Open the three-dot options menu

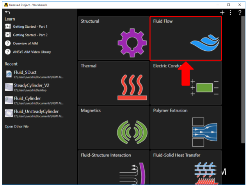(x=231, y=12)
